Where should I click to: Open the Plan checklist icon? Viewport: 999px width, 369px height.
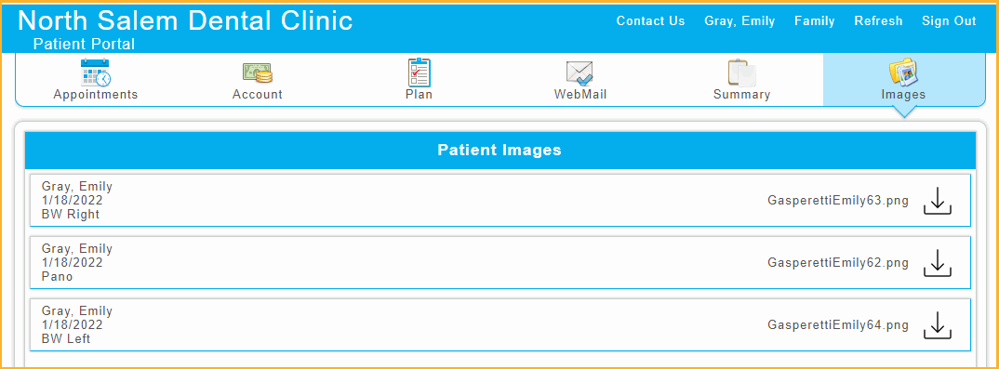(419, 72)
